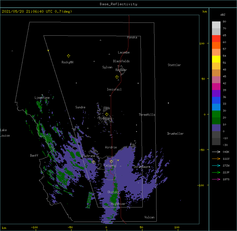Select the bright green 30 dBZ legend swatch
This screenshot has width=237, height=231.
tap(216, 114)
